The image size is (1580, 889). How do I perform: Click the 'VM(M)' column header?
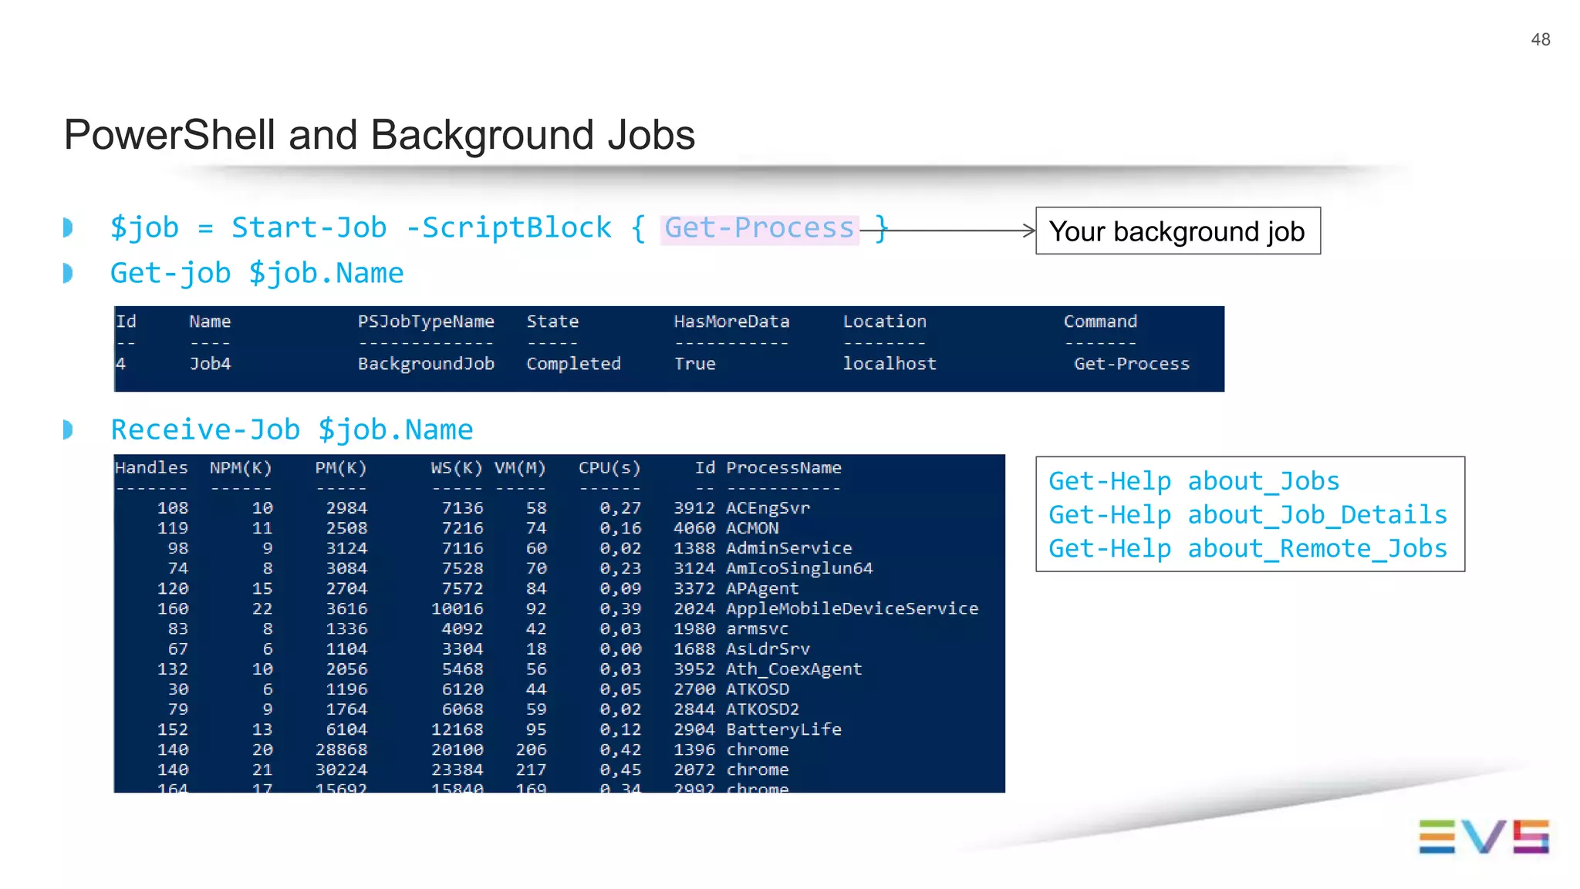(520, 468)
